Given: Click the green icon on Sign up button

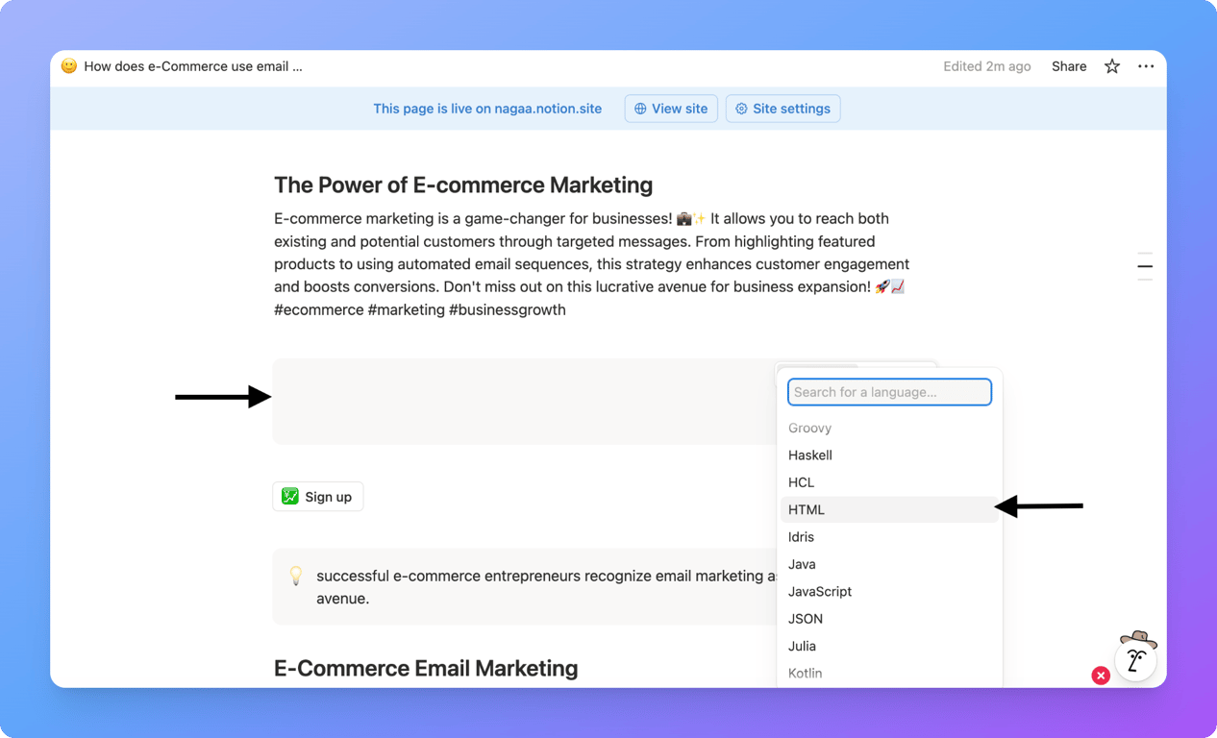Looking at the screenshot, I should (x=290, y=497).
